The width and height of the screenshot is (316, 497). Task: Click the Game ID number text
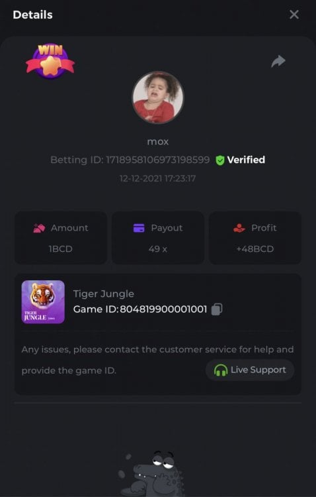click(163, 309)
